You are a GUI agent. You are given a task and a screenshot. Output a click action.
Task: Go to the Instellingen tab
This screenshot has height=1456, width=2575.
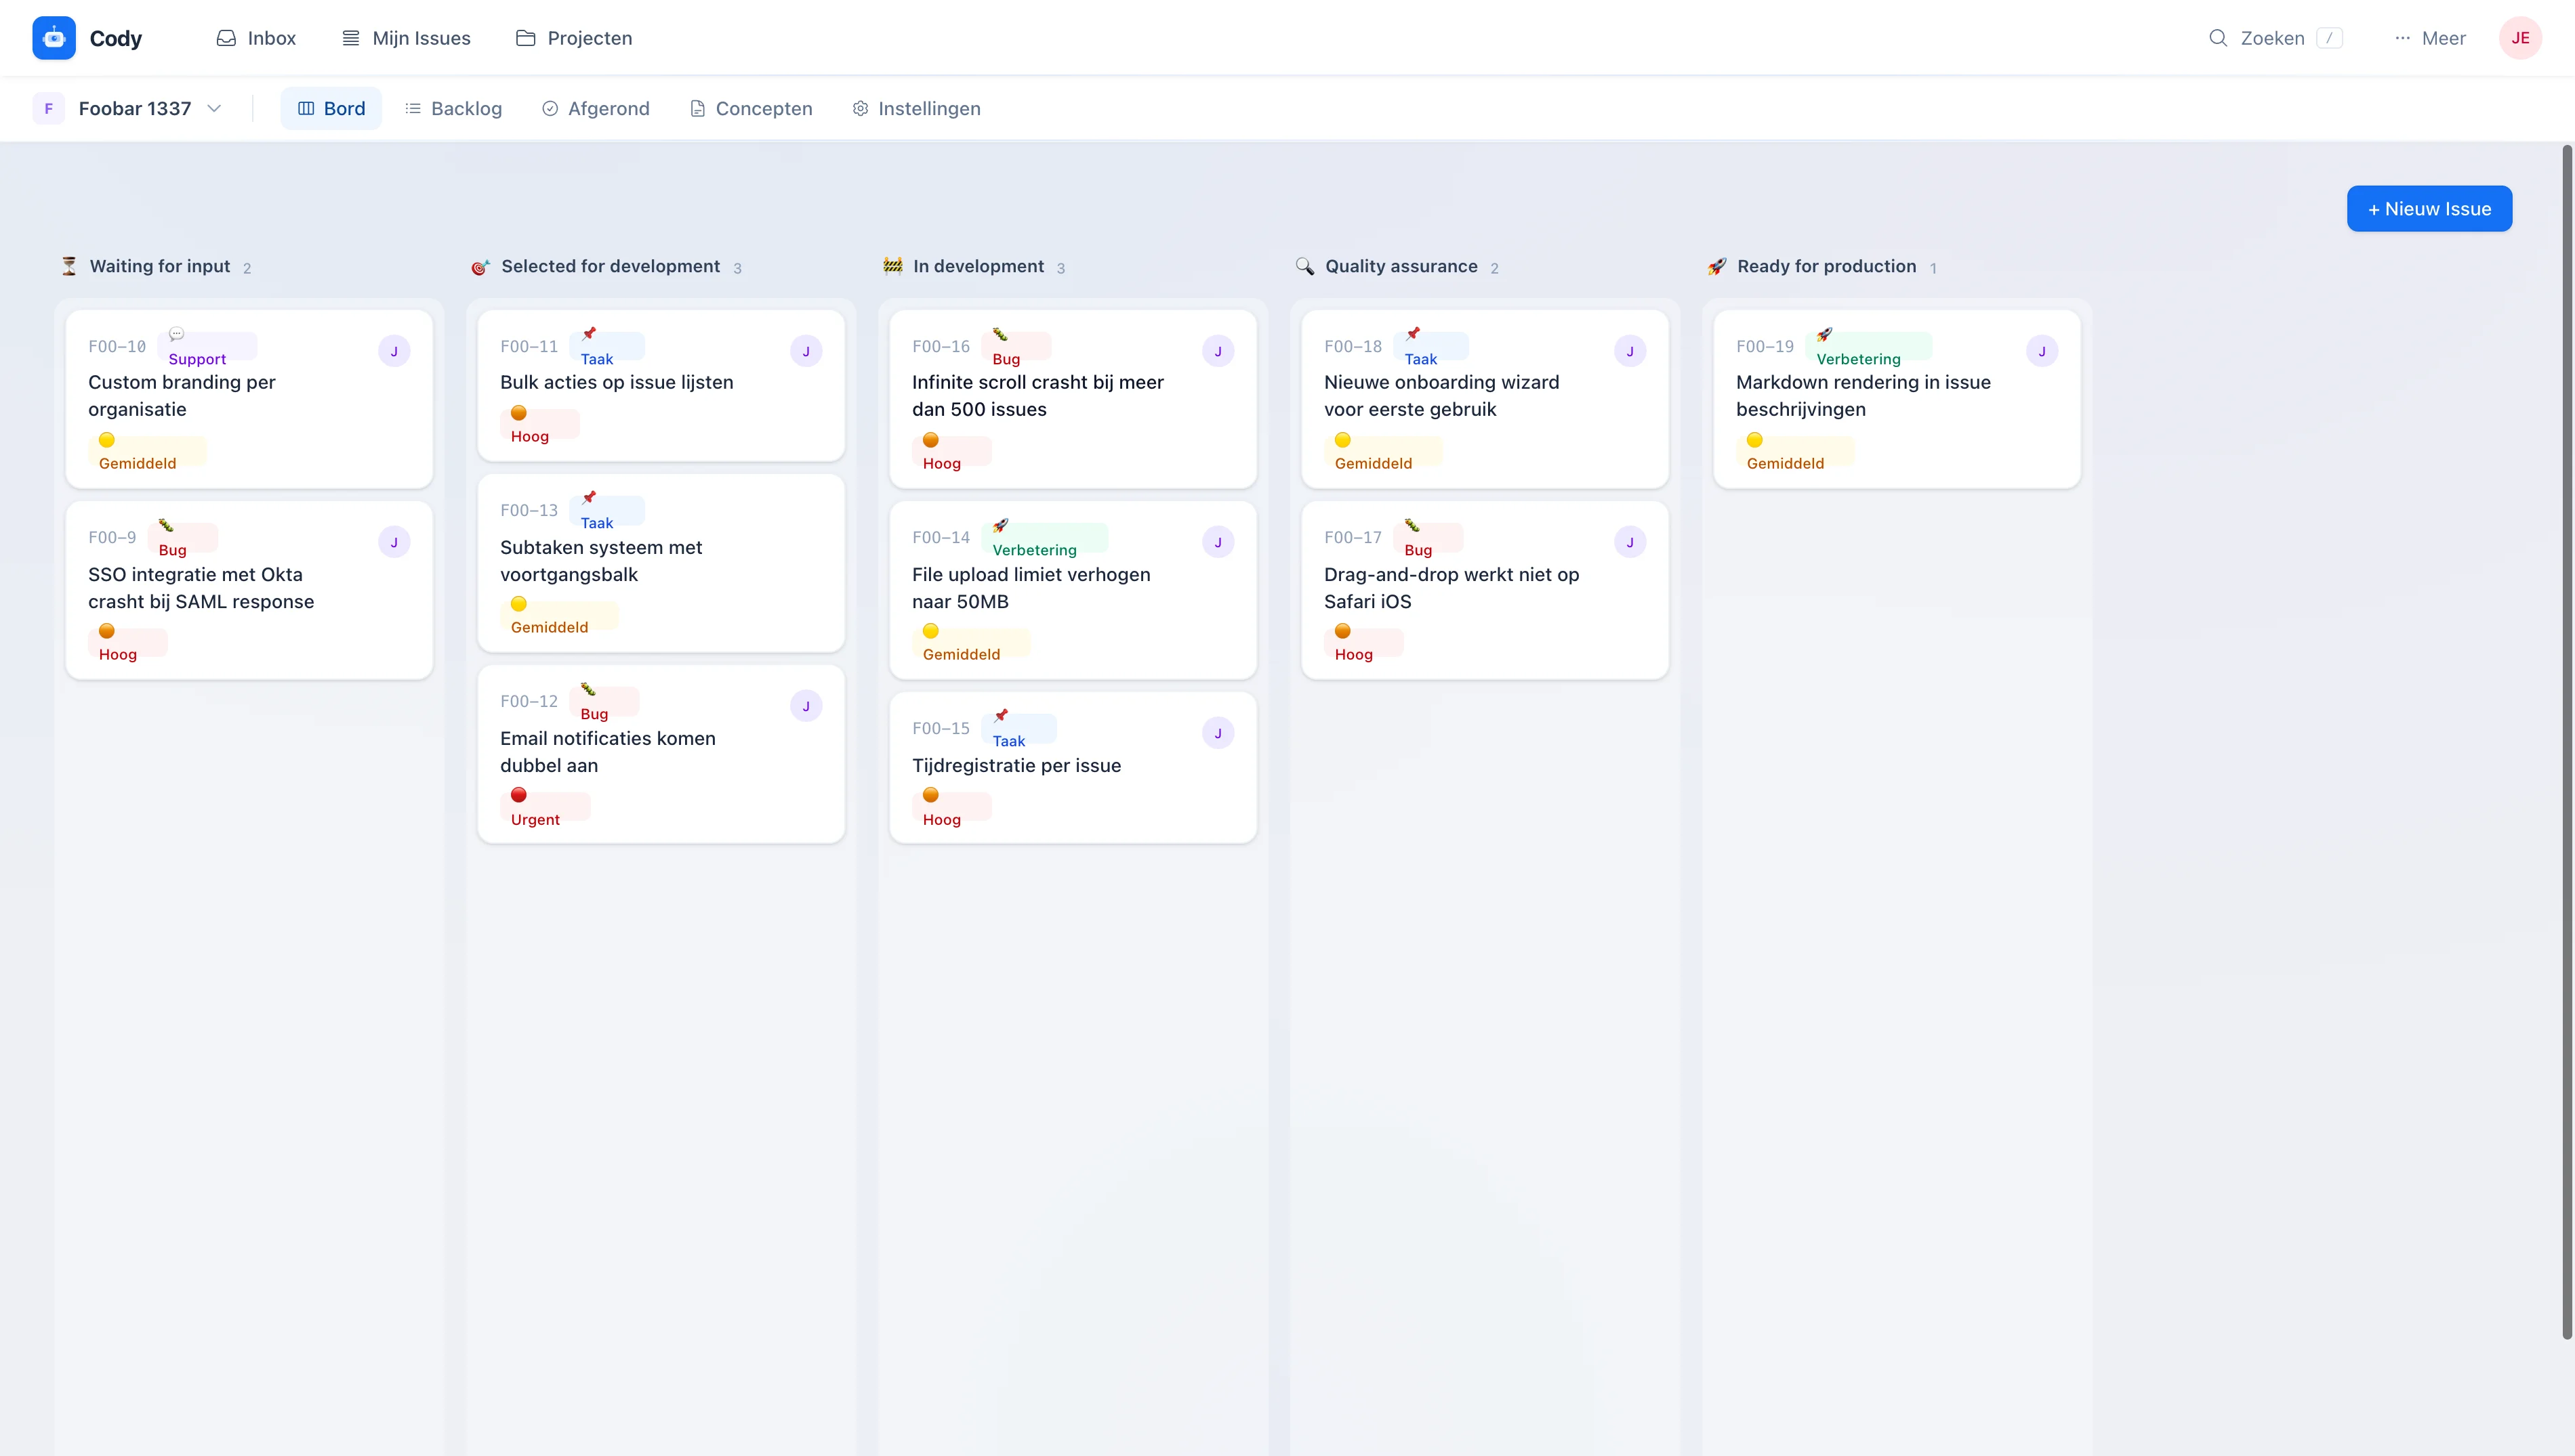click(915, 108)
